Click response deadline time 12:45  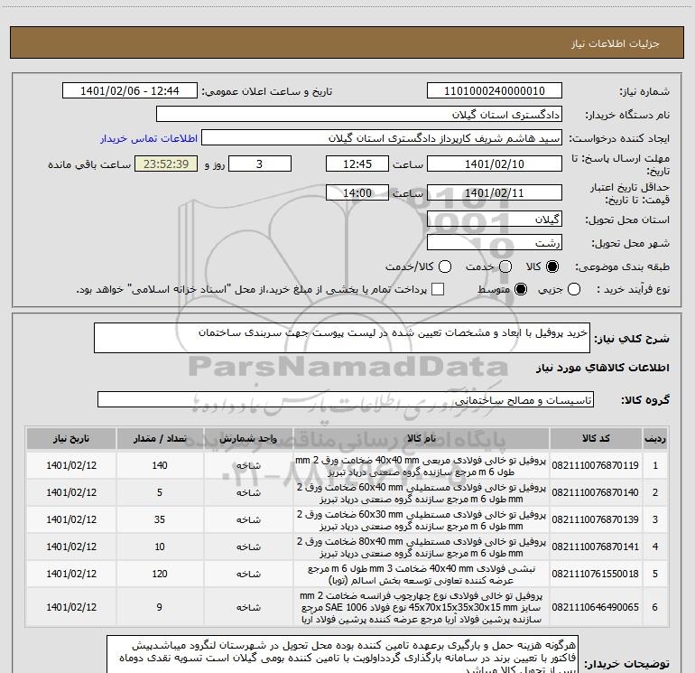[x=357, y=164]
